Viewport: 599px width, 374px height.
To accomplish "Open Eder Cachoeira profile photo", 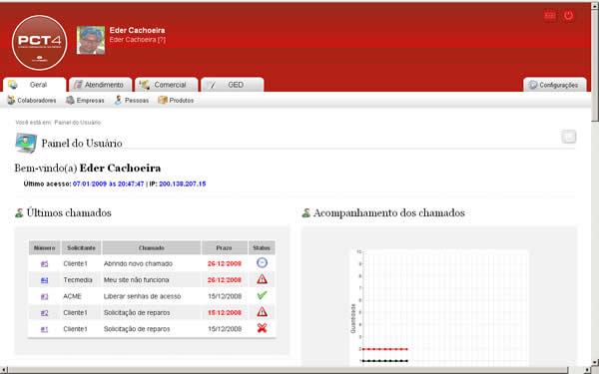I will tap(91, 40).
